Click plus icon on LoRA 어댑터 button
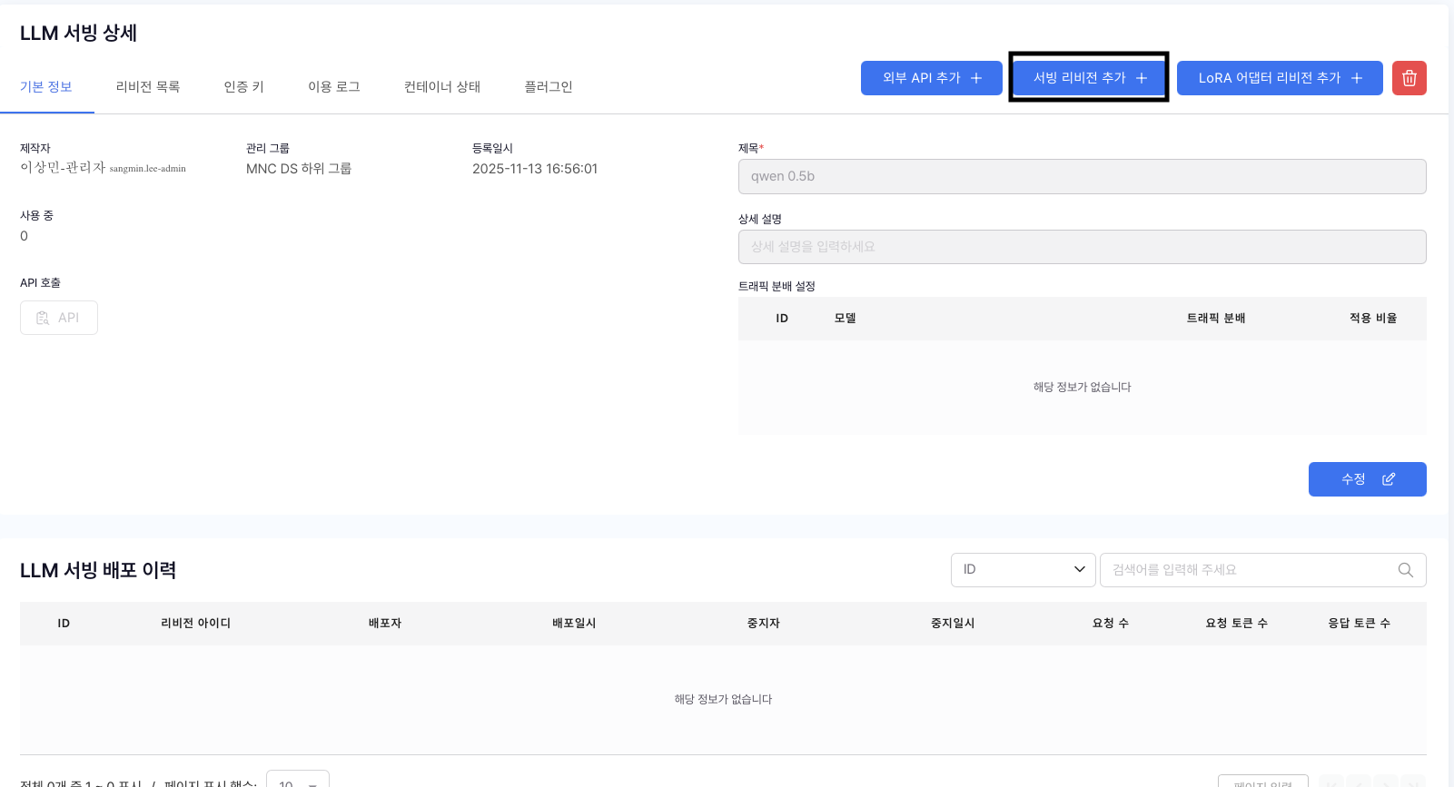Screen dimensions: 1454x787 pos(1356,78)
